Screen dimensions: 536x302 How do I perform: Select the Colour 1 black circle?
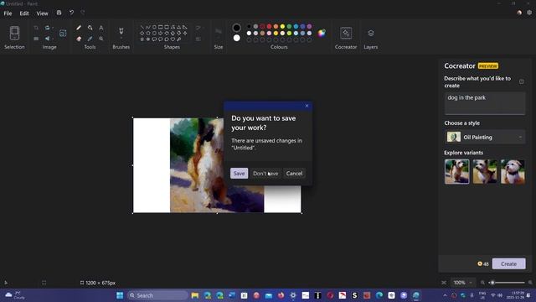[236, 28]
